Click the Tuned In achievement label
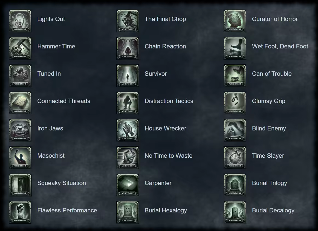The image size is (318, 231). coord(49,74)
